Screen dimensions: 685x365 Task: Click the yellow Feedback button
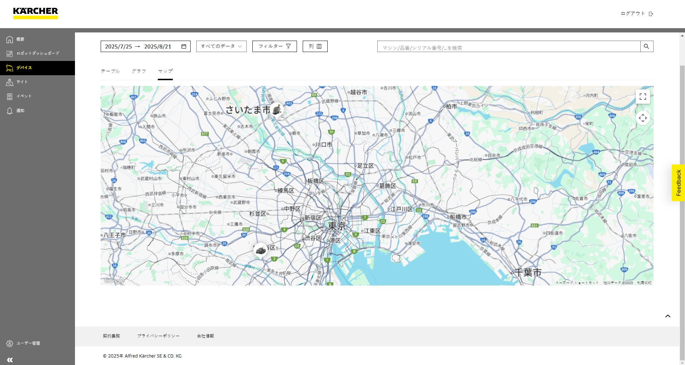point(678,183)
